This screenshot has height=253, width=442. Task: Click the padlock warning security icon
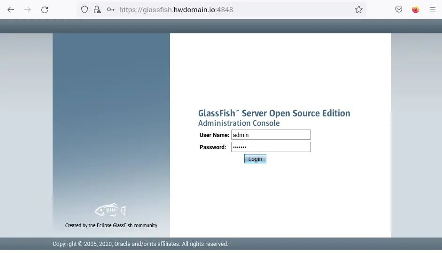(x=97, y=9)
